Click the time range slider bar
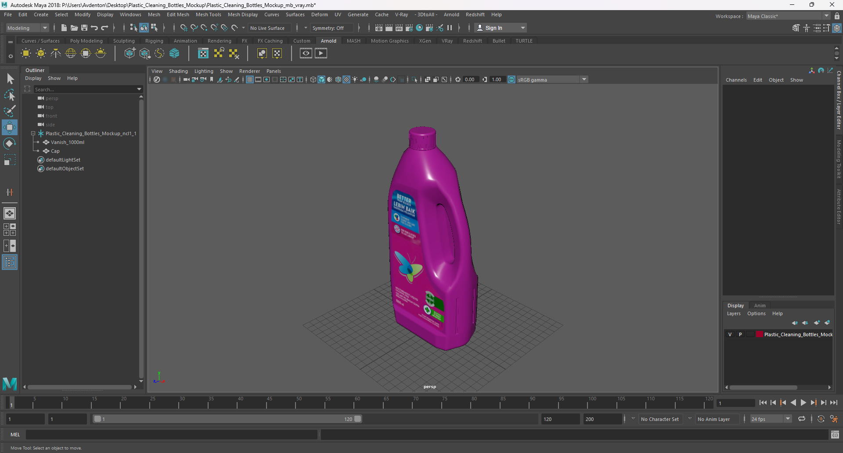This screenshot has height=453, width=843. tap(227, 419)
